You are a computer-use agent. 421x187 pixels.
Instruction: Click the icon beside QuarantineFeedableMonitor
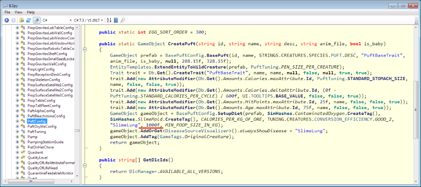coord(23,173)
